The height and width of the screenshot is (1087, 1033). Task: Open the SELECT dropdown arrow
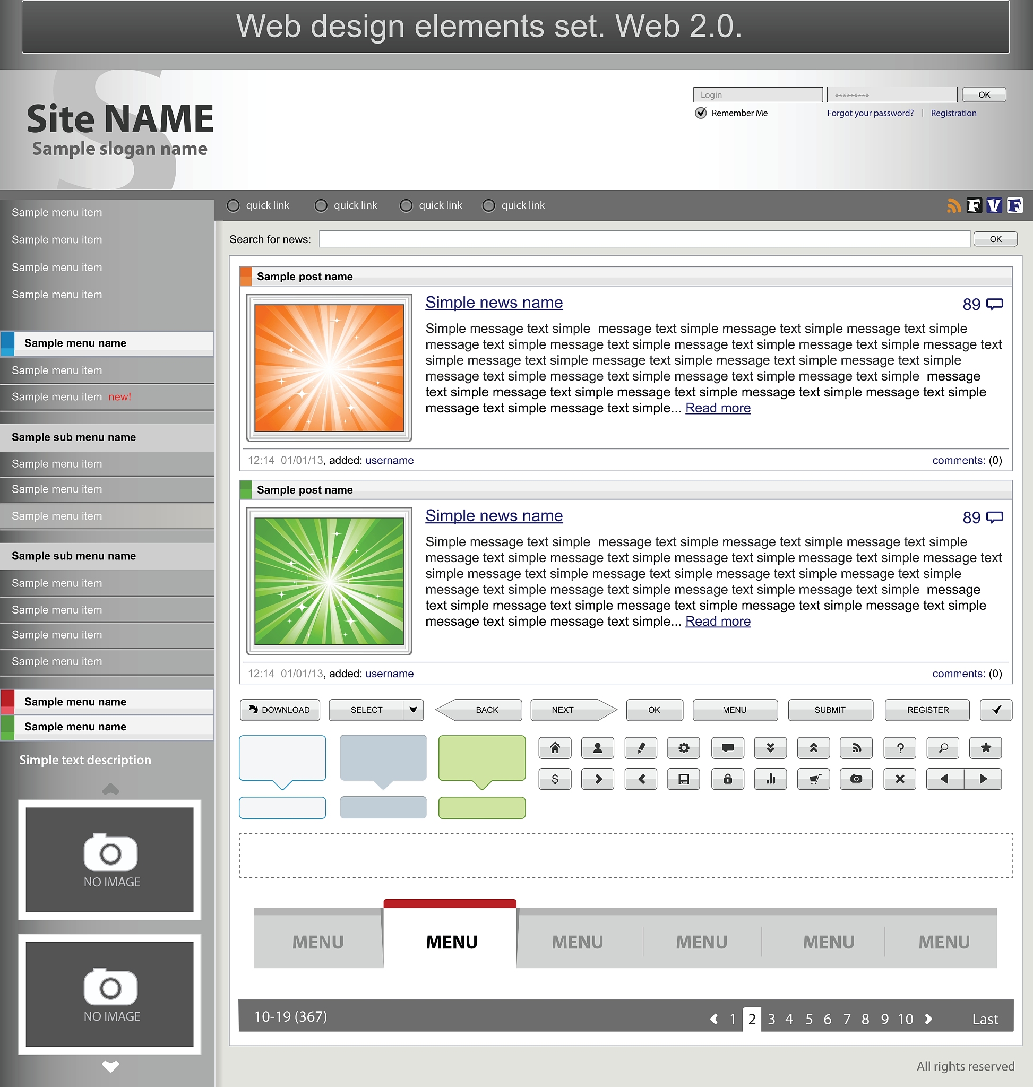[x=413, y=710]
